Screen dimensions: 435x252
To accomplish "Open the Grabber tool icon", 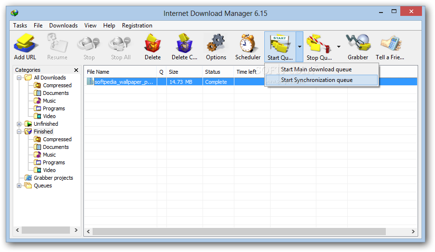I will (x=358, y=42).
